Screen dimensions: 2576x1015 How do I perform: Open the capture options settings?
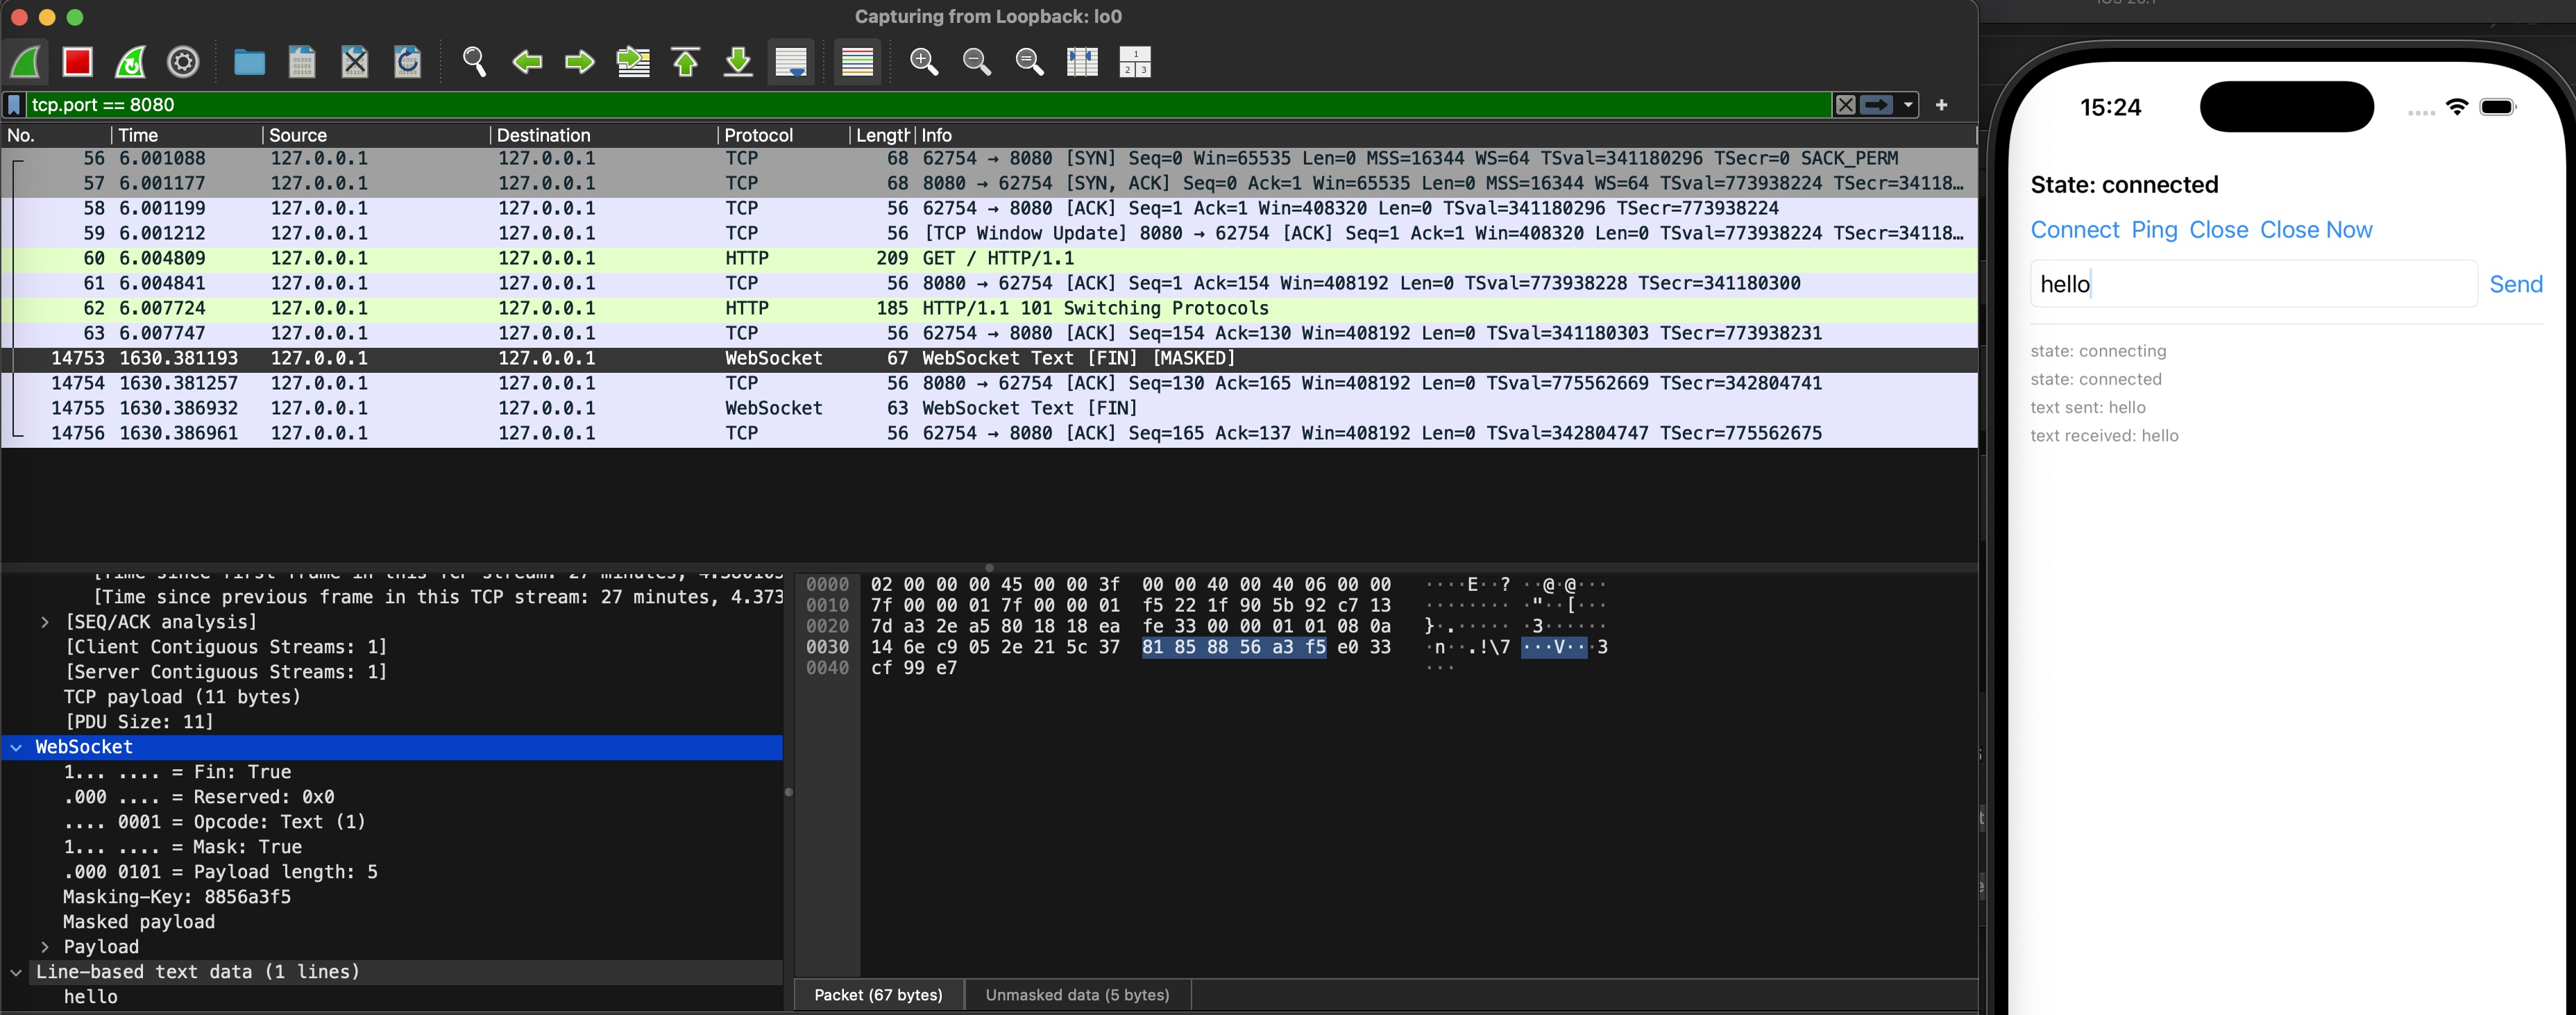[182, 62]
